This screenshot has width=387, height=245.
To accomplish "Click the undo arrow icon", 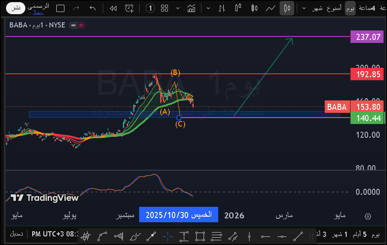I will pyautogui.click(x=92, y=9).
